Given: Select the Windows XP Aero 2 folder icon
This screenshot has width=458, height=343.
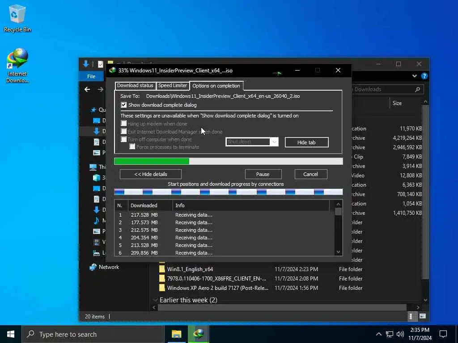Looking at the screenshot, I should pos(162,288).
